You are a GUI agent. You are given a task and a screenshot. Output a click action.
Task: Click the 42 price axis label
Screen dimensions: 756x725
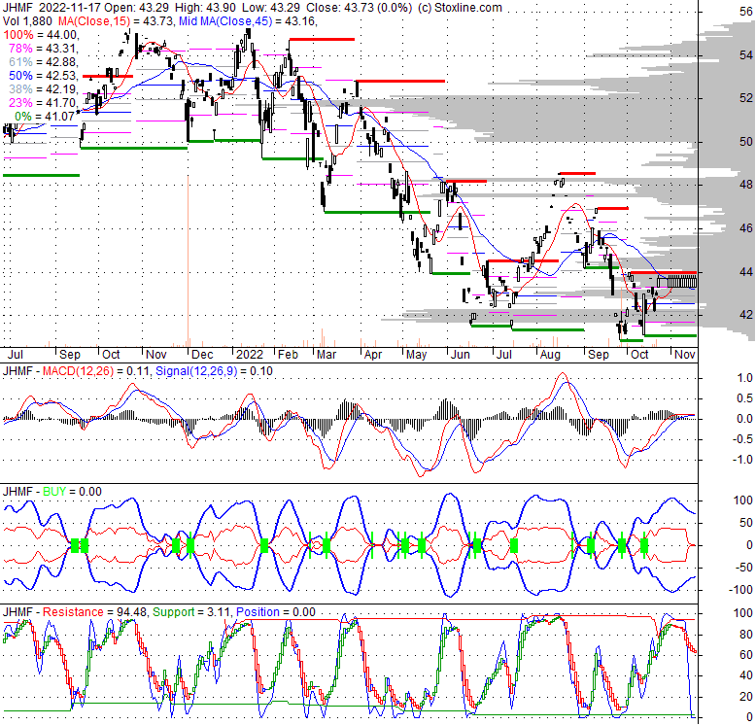pos(746,314)
